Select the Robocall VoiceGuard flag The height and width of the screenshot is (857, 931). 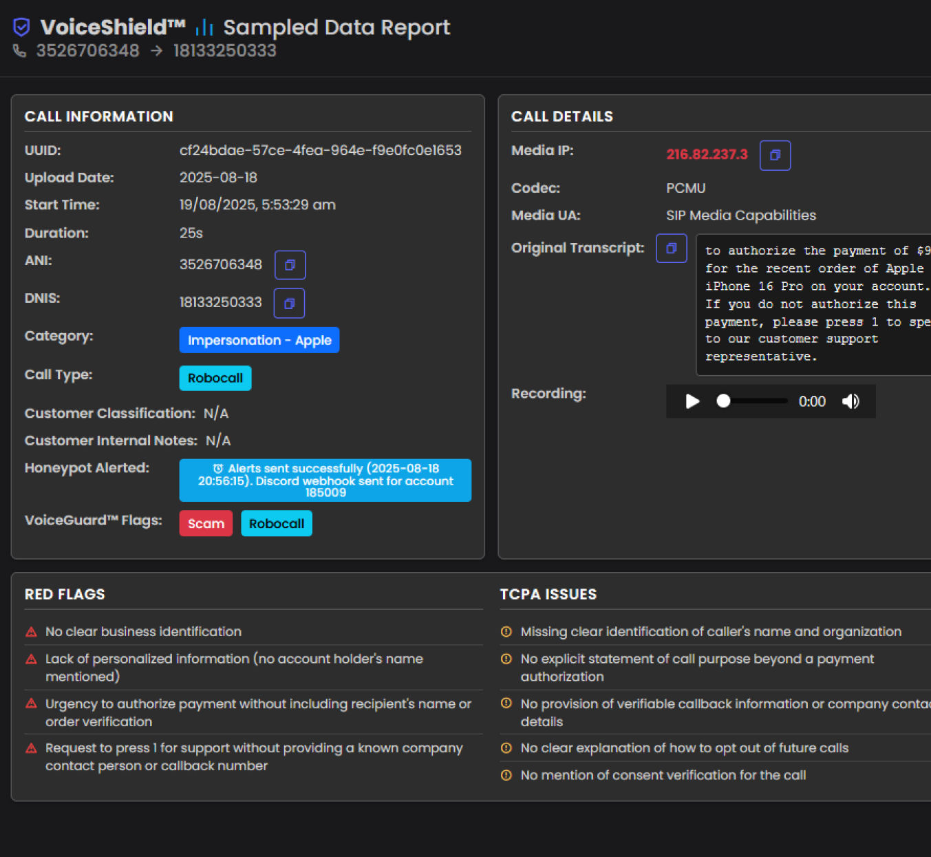pos(277,524)
